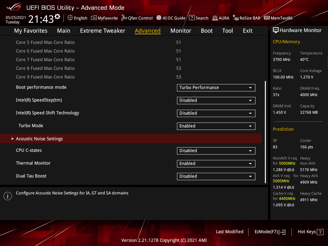Click the 32768 MB capacity value
Image resolution: width=328 pixels, height=246 pixels.
click(309, 112)
